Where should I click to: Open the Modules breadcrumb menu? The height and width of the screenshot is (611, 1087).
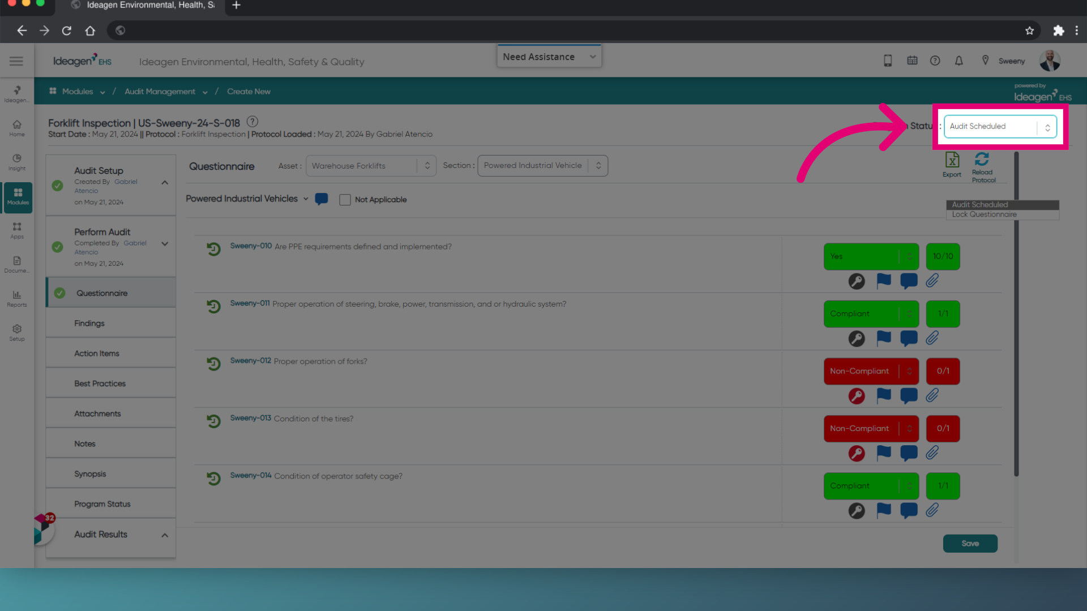click(78, 91)
